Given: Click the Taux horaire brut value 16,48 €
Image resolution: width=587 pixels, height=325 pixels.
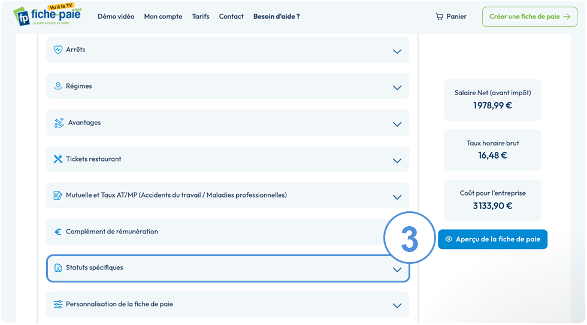Looking at the screenshot, I should [492, 156].
